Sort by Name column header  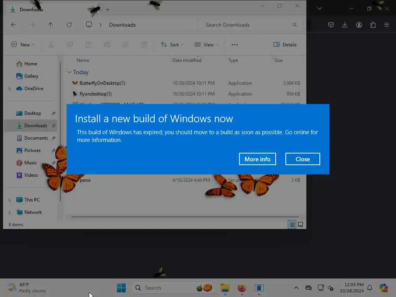point(83,60)
